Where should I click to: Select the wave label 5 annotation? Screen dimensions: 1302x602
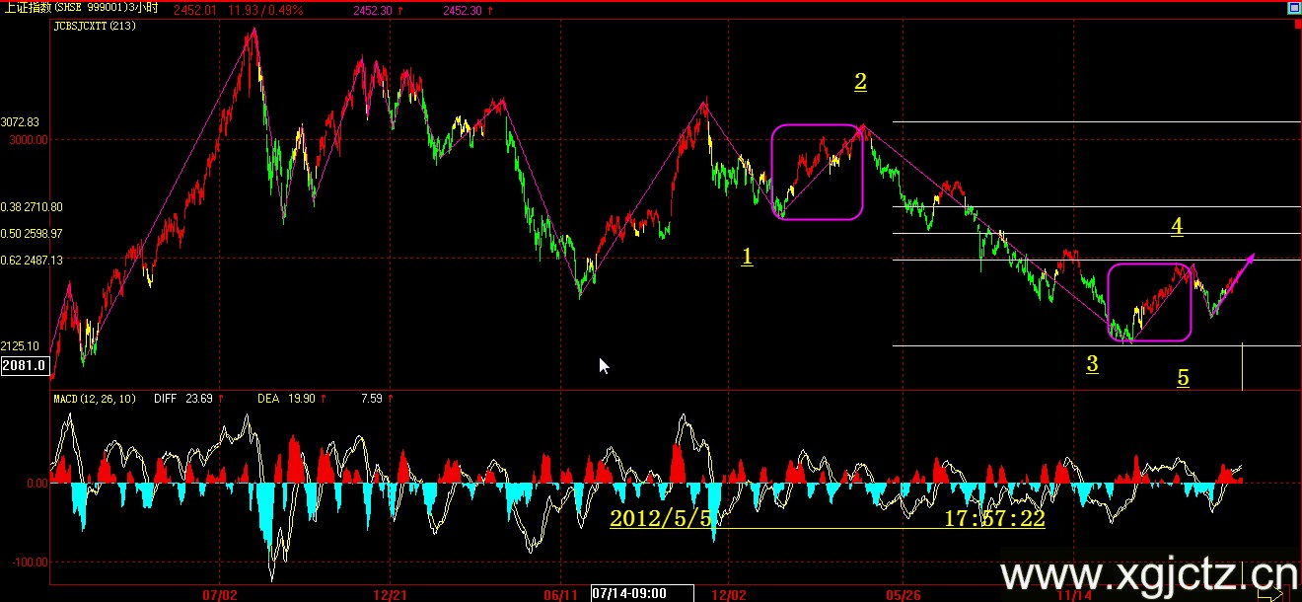1183,377
